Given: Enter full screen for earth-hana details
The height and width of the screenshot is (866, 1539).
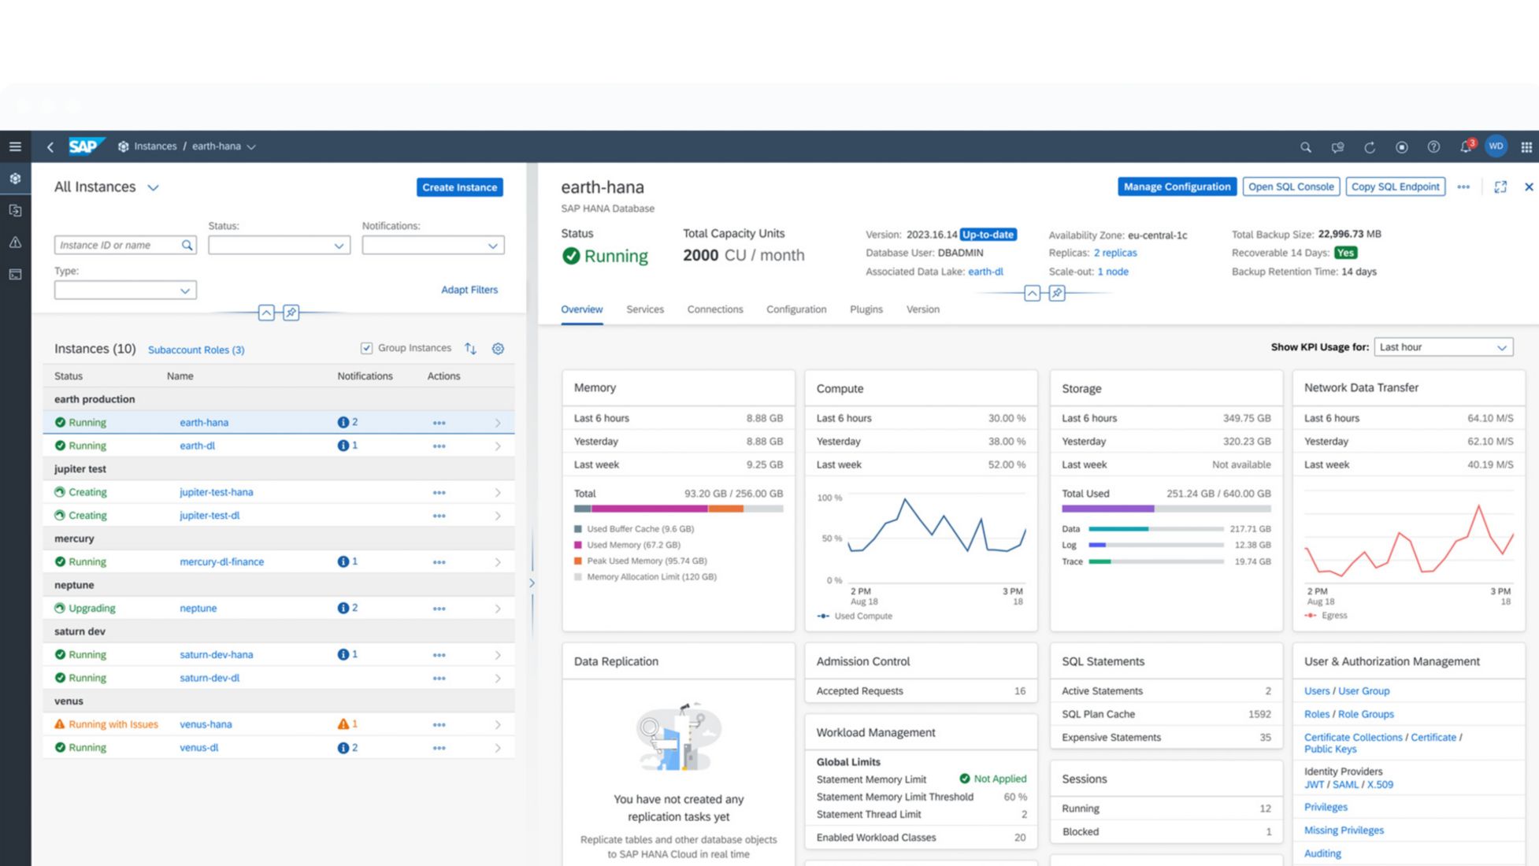Looking at the screenshot, I should pyautogui.click(x=1500, y=187).
